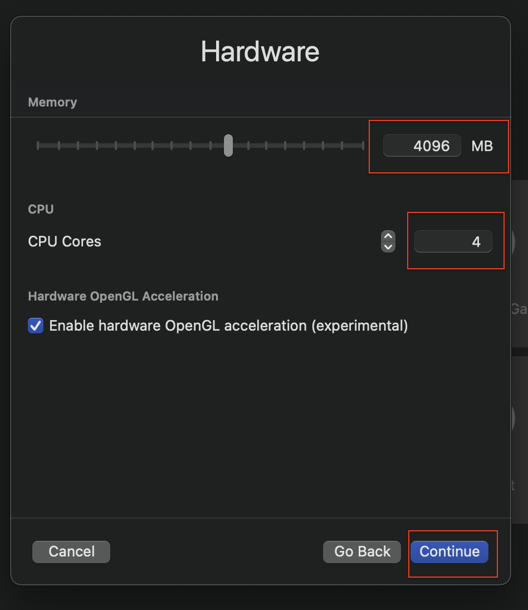Cancel the Hardware setup dialog
The height and width of the screenshot is (610, 528).
71,551
